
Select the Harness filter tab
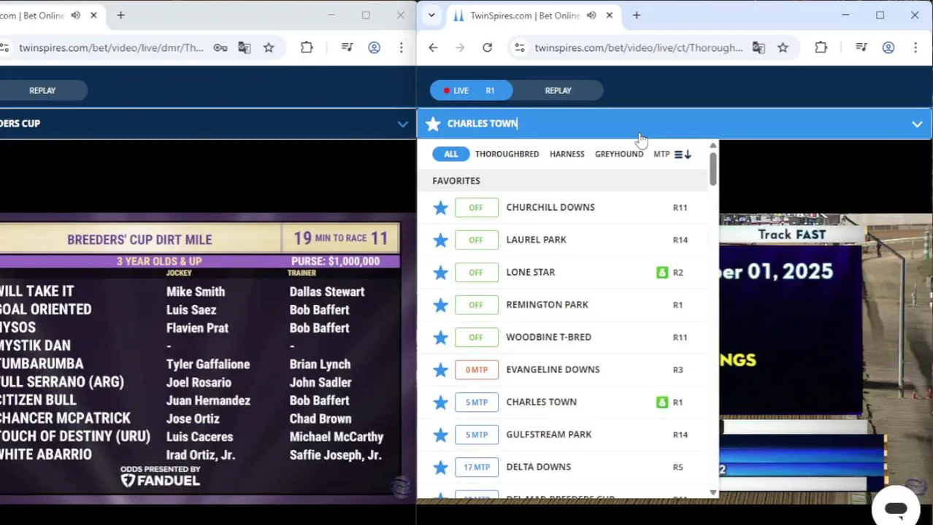567,154
